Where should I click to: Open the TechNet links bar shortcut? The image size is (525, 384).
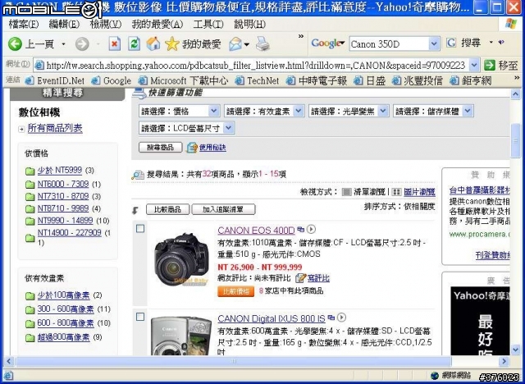(x=257, y=80)
